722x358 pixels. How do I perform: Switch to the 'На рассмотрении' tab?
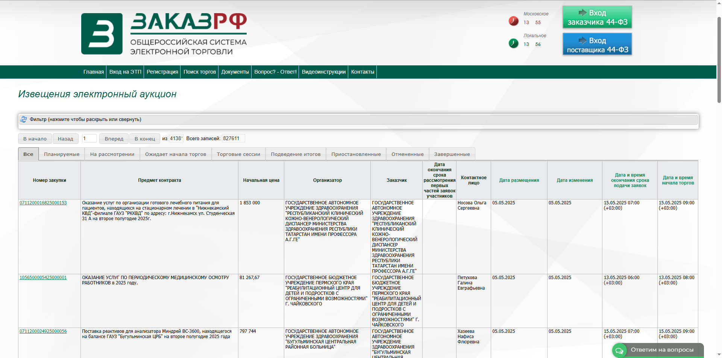[112, 154]
